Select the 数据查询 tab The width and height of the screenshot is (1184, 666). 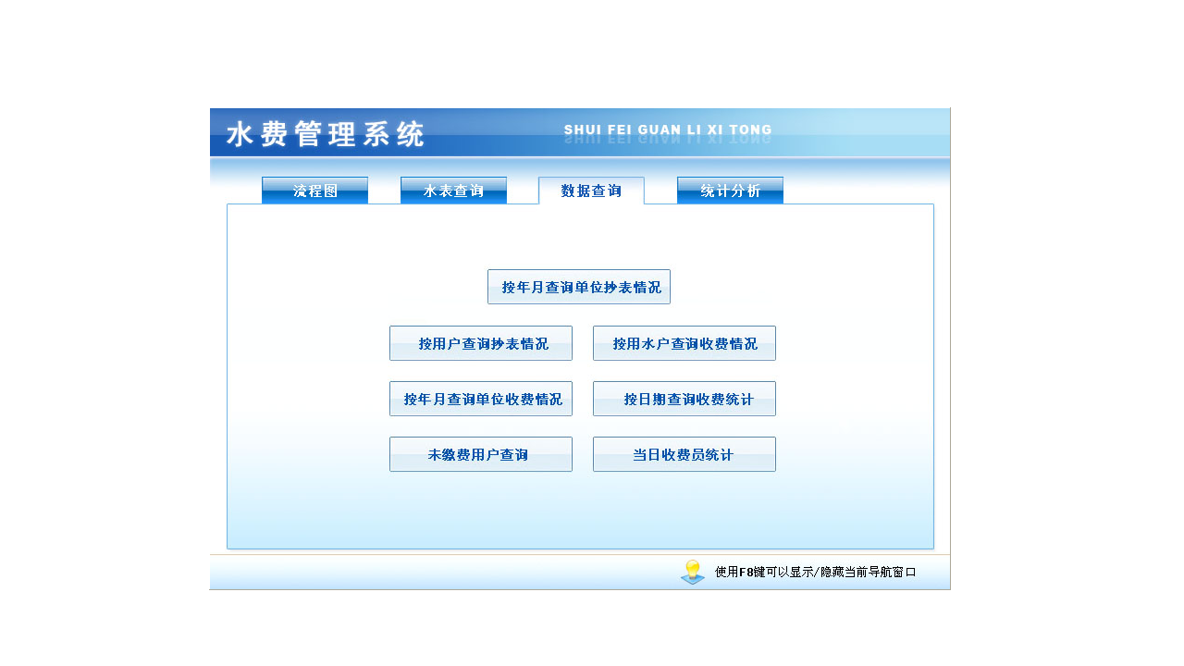pos(591,191)
